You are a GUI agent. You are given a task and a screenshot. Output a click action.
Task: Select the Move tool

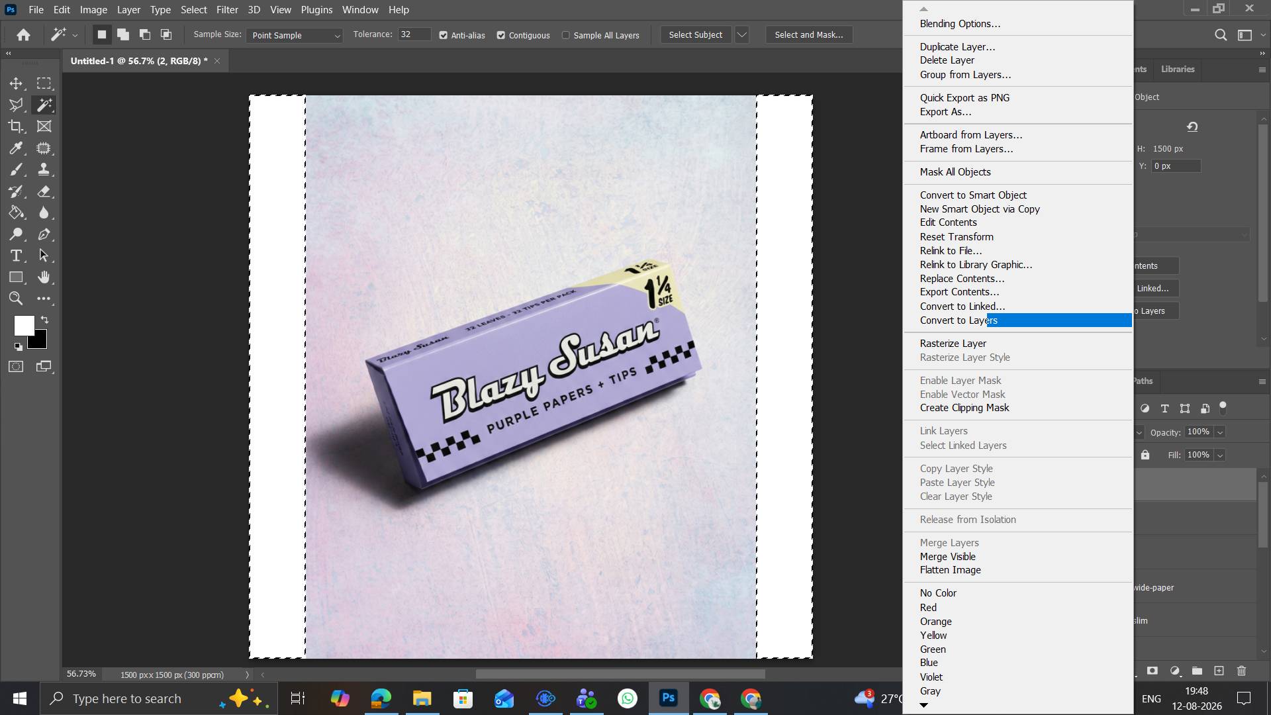[16, 83]
